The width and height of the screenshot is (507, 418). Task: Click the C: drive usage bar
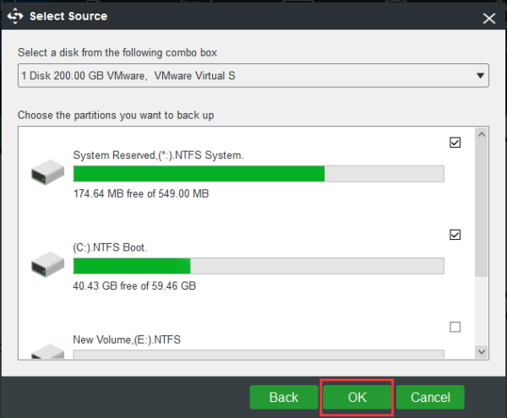click(259, 266)
